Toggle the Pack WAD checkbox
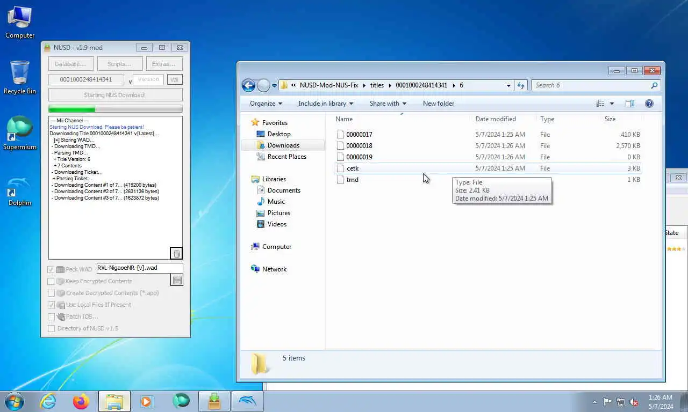Screen dimensions: 688x412 (52, 269)
